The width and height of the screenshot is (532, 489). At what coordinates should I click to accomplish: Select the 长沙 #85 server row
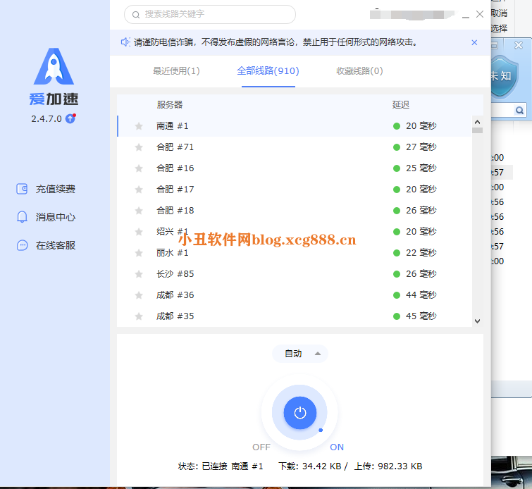click(x=295, y=274)
